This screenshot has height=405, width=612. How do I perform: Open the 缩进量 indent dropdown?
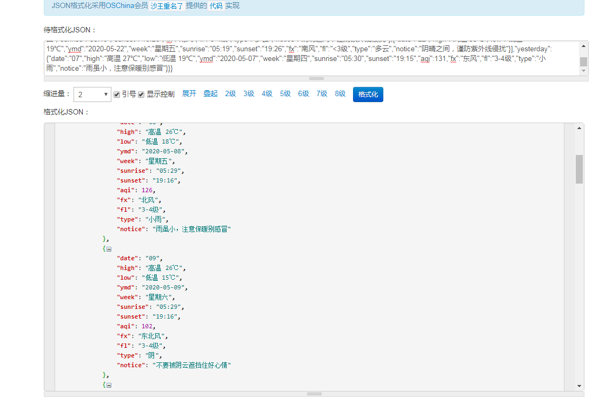point(92,94)
